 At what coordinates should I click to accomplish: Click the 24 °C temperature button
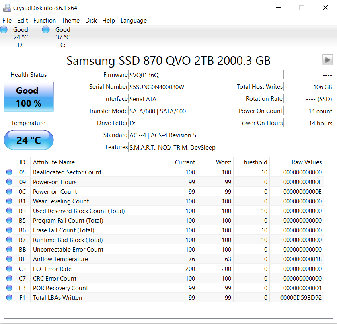click(x=29, y=140)
